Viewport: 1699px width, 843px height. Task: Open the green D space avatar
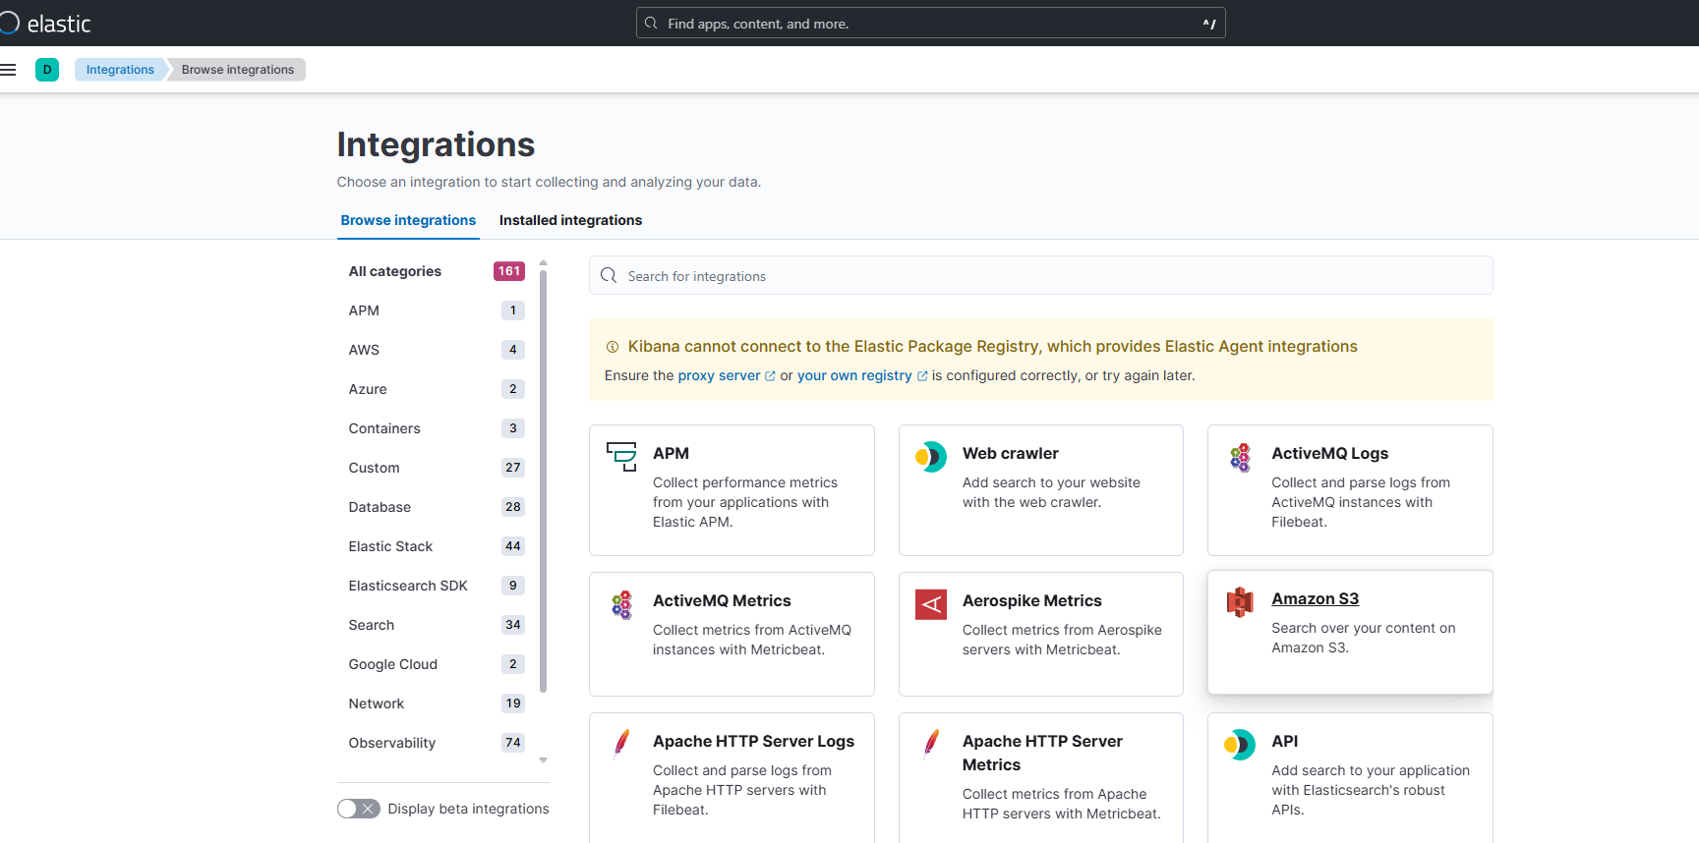47,70
